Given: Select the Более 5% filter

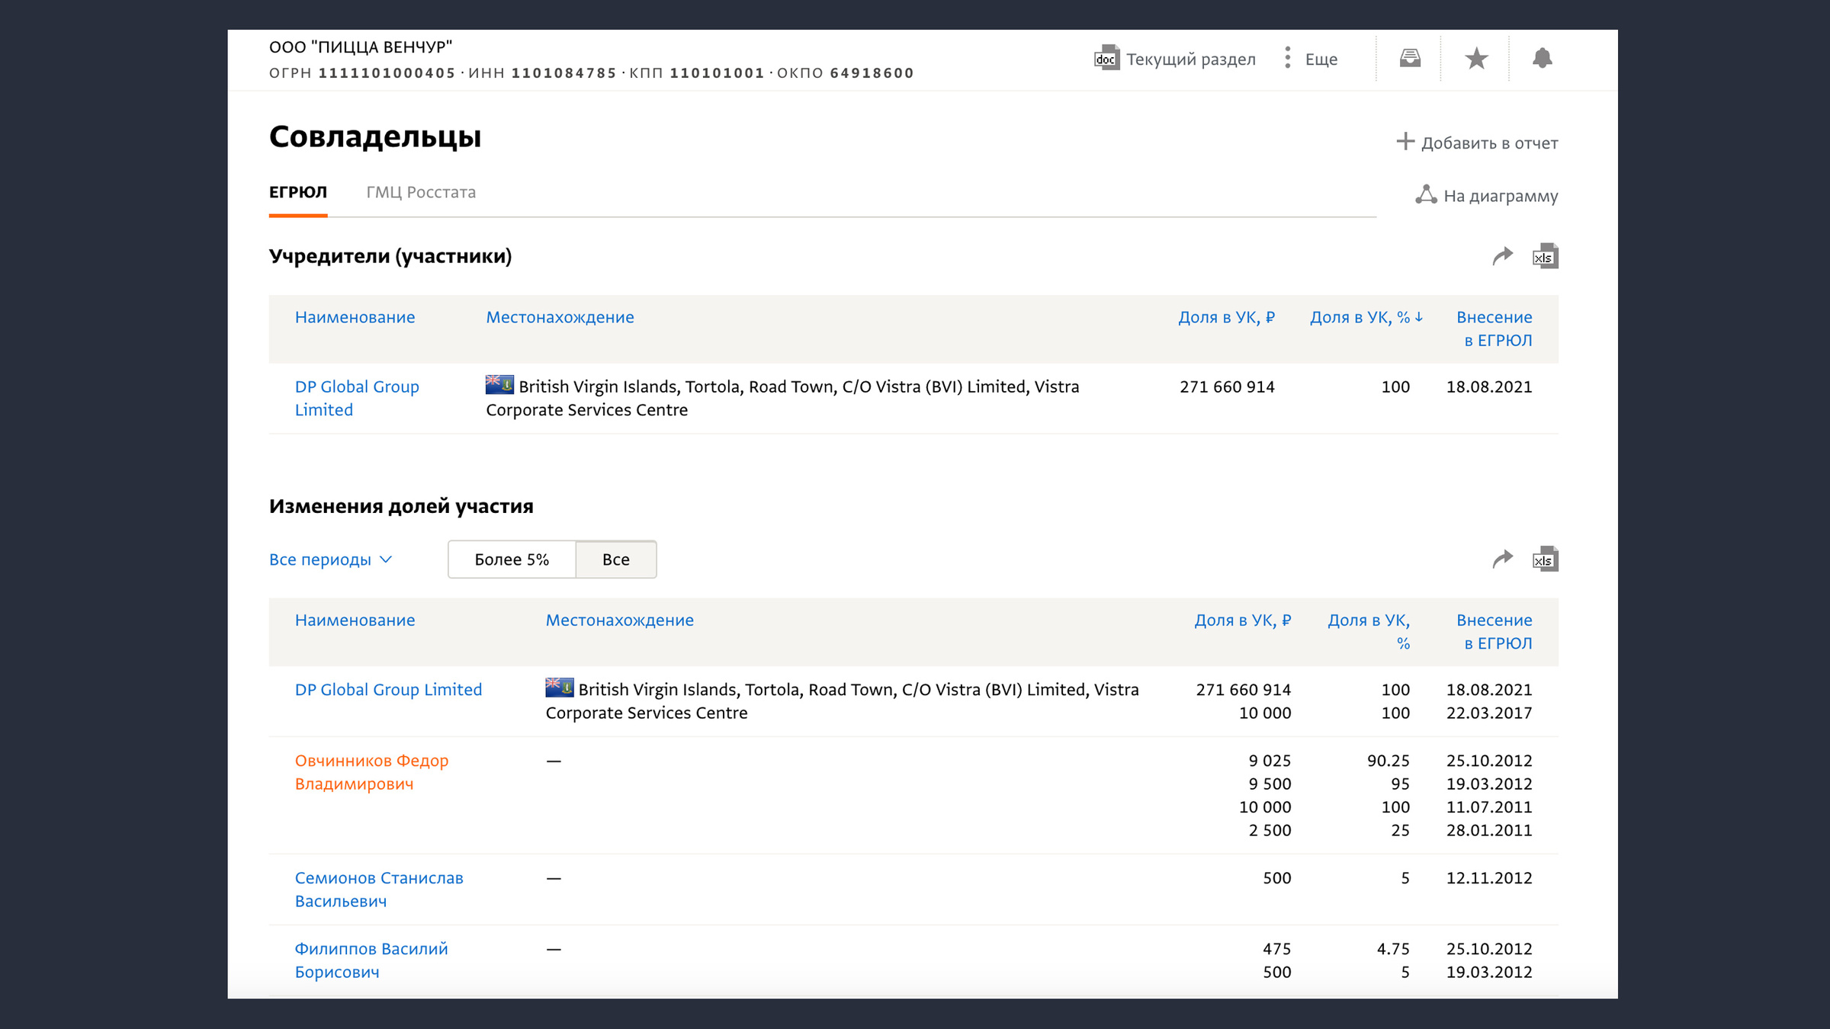Looking at the screenshot, I should 512,559.
